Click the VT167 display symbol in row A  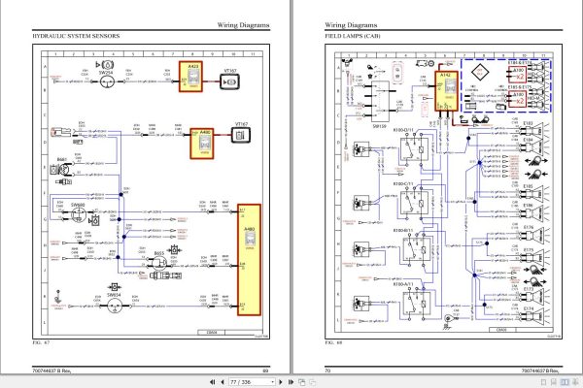(x=229, y=82)
